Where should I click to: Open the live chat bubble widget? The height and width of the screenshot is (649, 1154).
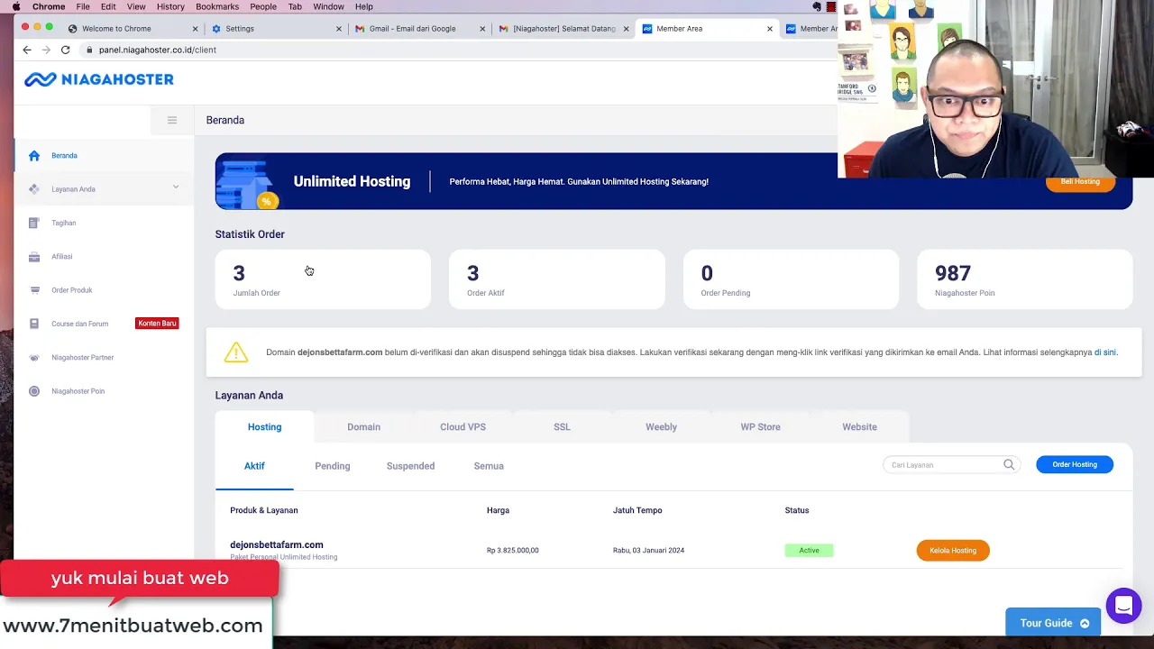(x=1123, y=606)
